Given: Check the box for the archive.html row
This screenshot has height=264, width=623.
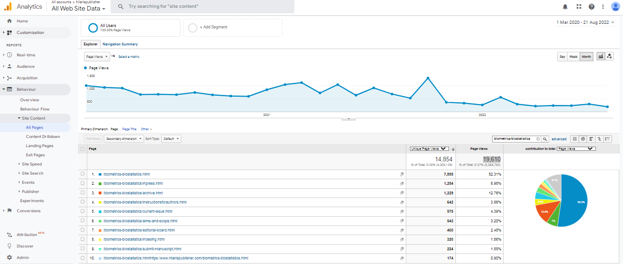Looking at the screenshot, I should click(83, 193).
